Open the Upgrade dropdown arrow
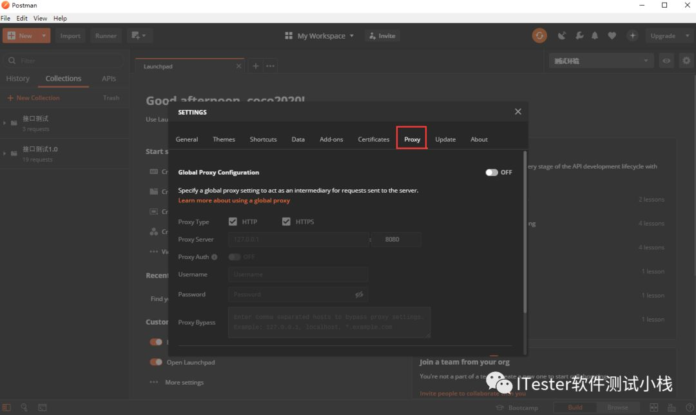 point(687,35)
